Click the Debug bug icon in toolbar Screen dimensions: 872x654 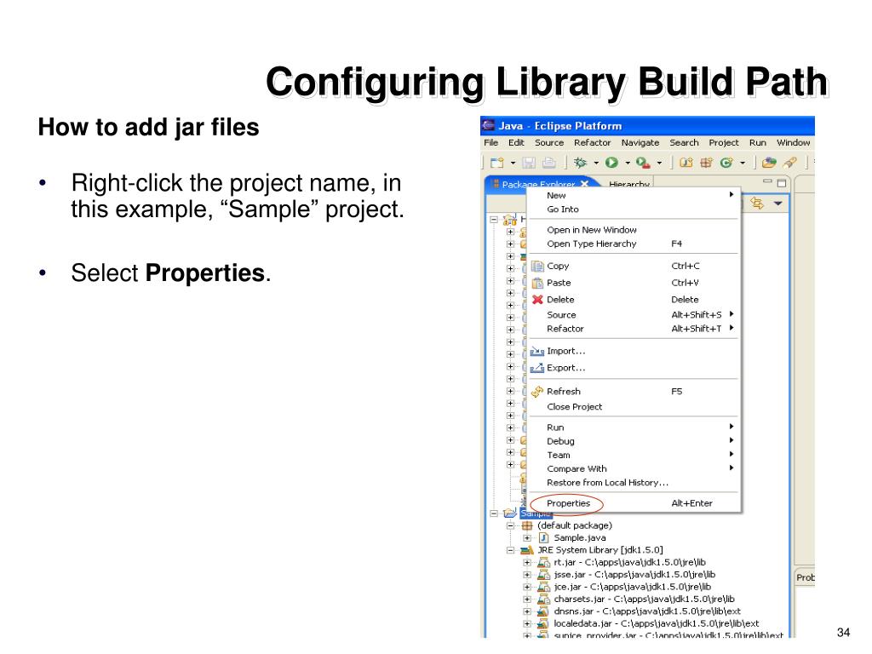click(x=580, y=163)
